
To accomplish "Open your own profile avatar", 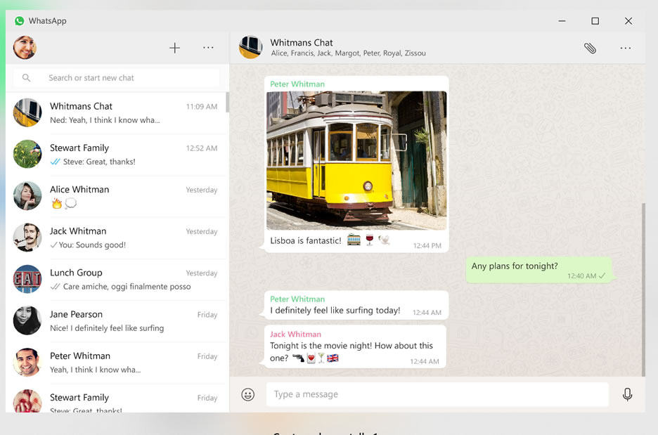I will (25, 48).
